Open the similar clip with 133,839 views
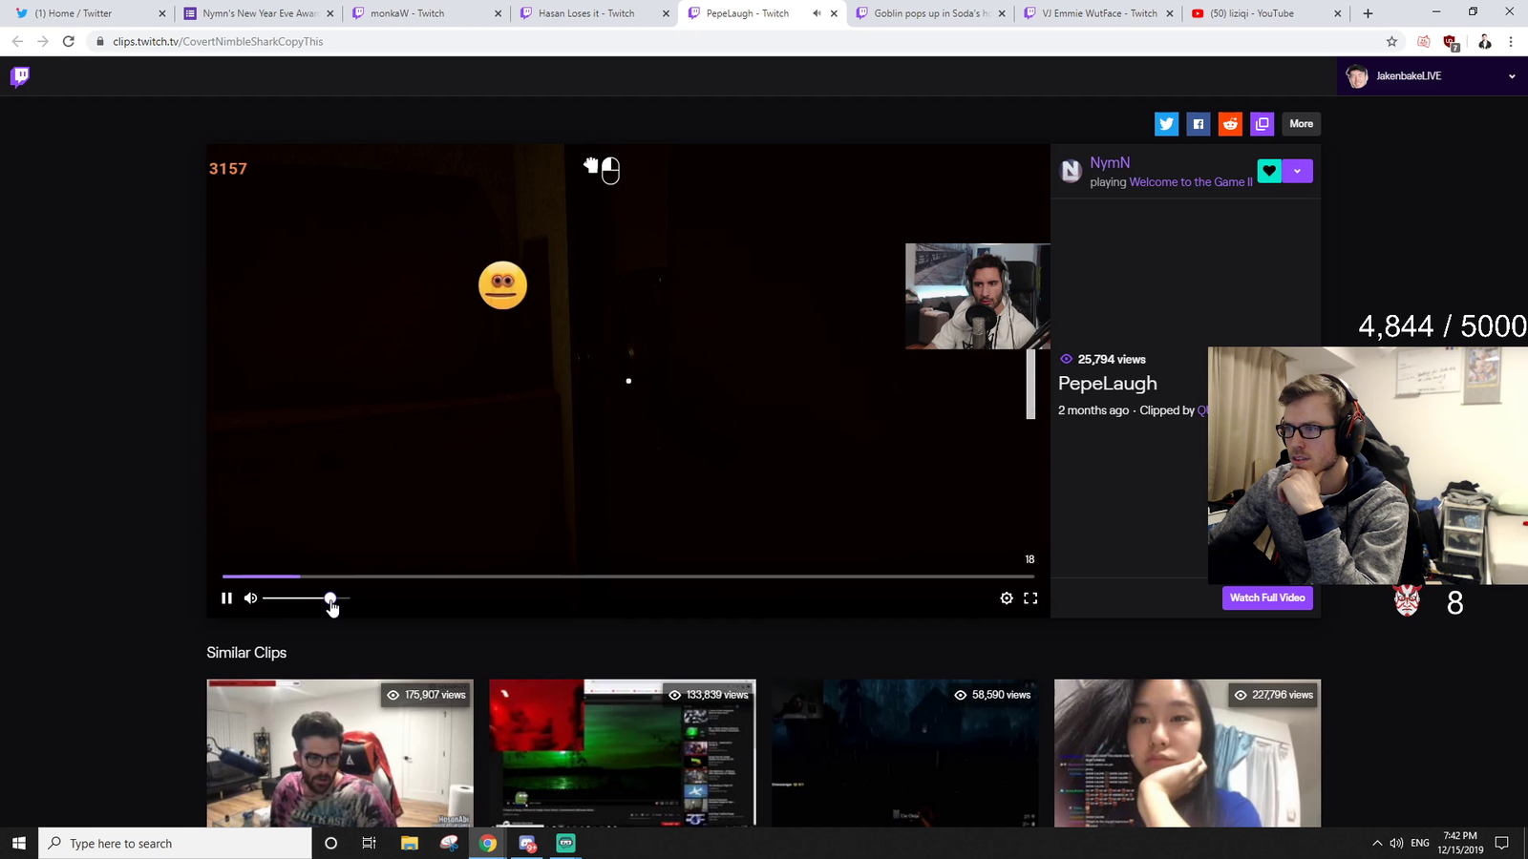Screen dimensions: 1528x859 (x=623, y=753)
